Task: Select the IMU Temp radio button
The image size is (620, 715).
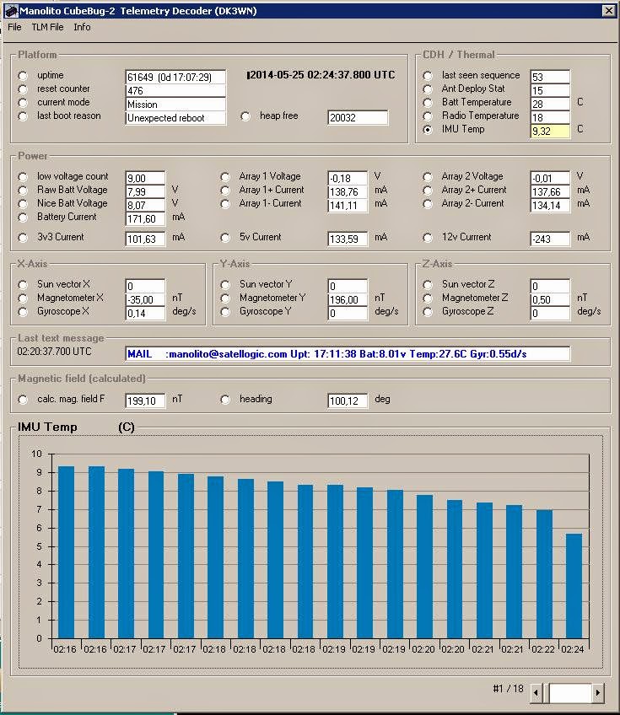Action: coord(428,130)
